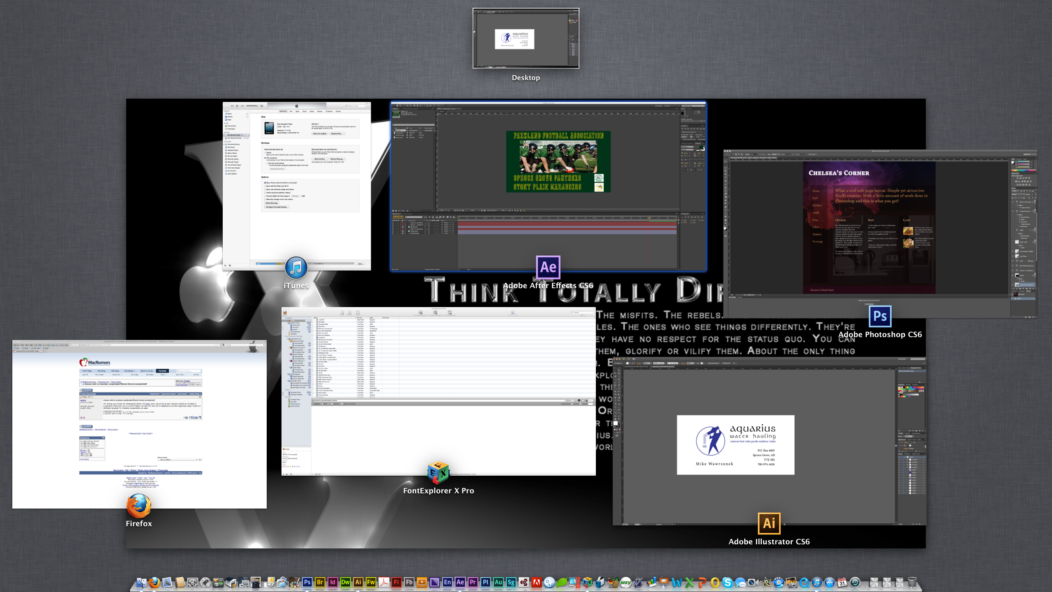Launch After Effects from the Dock
Screen dimensions: 1052x592
pos(460,582)
